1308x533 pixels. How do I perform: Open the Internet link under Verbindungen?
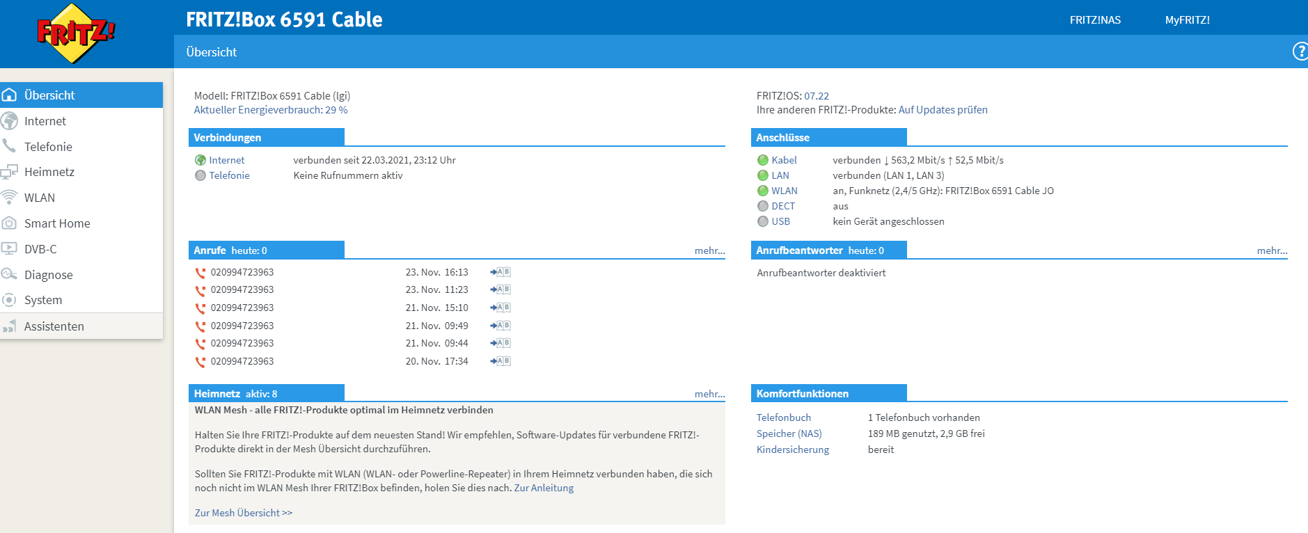227,160
